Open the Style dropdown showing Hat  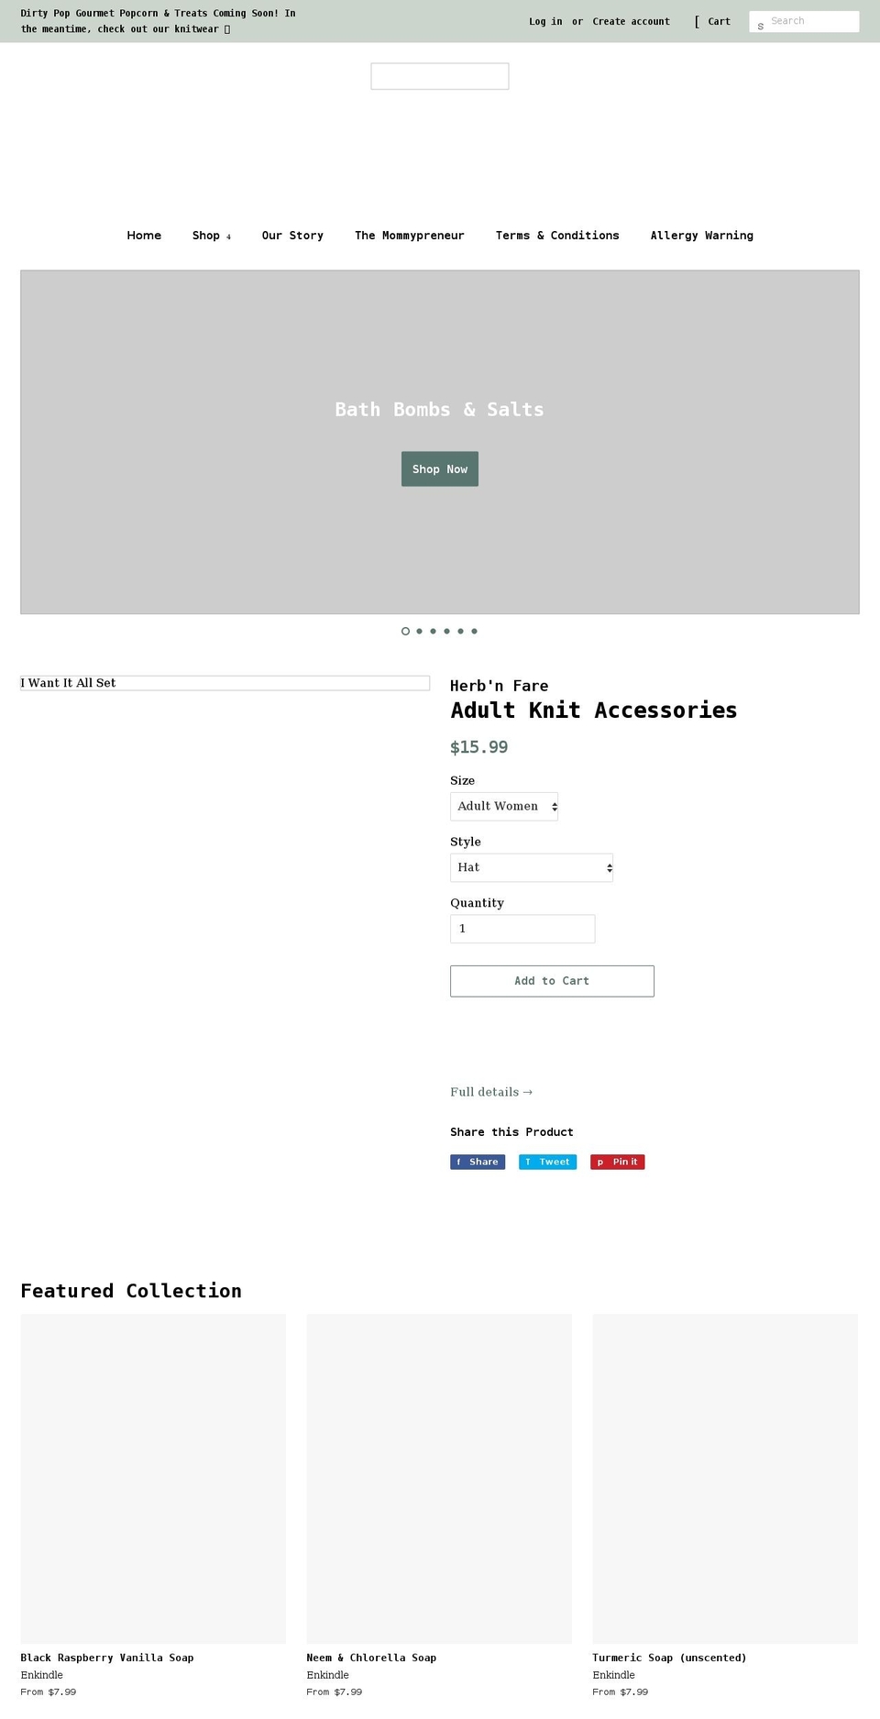(531, 867)
